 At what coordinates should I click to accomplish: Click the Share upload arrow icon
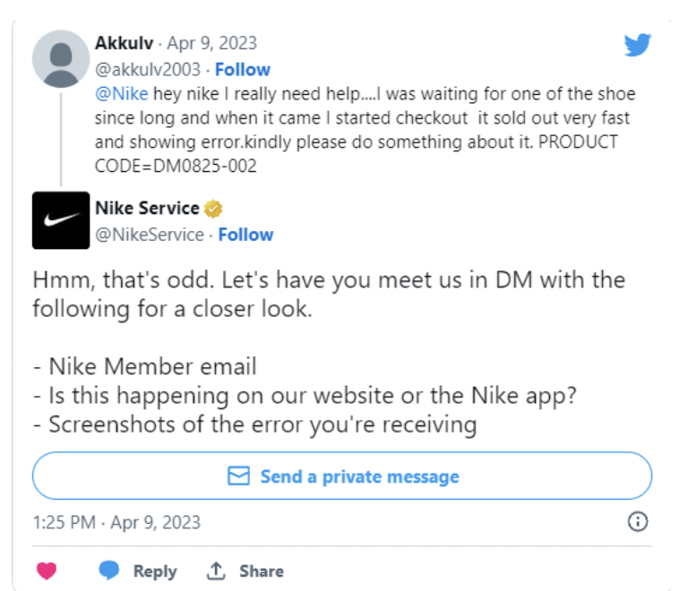(216, 570)
